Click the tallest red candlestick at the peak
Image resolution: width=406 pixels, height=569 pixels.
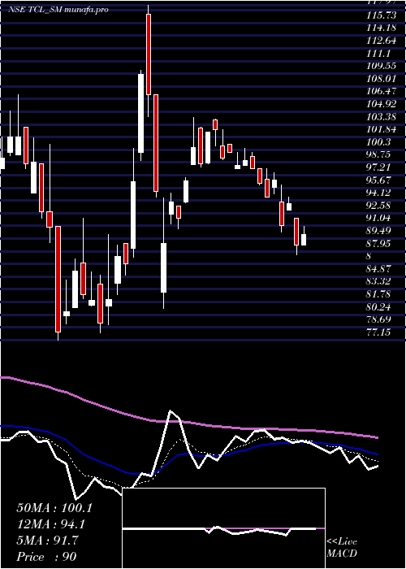(149, 54)
